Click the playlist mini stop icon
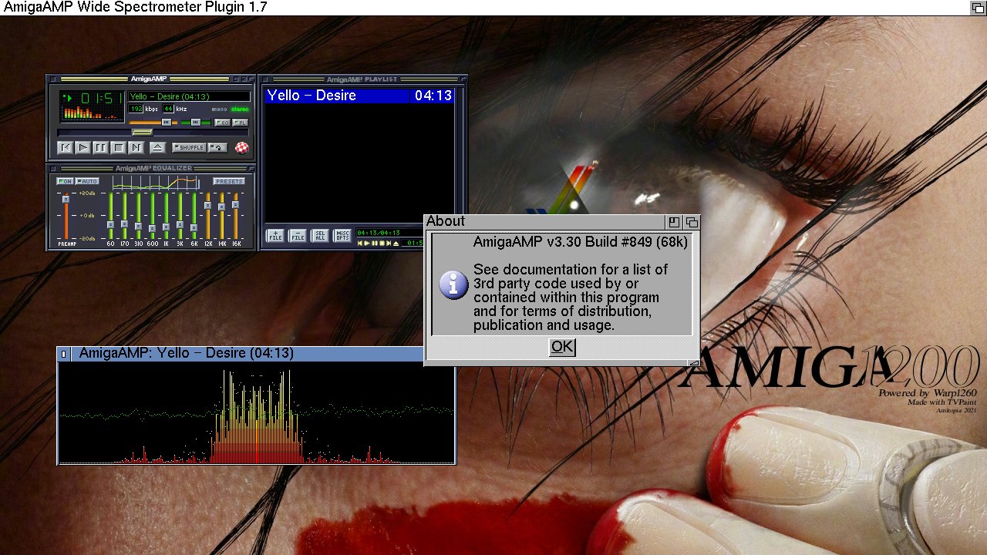987x555 pixels. (x=382, y=244)
